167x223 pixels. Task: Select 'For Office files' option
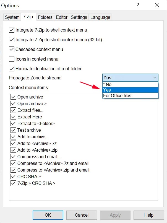coord(130,95)
